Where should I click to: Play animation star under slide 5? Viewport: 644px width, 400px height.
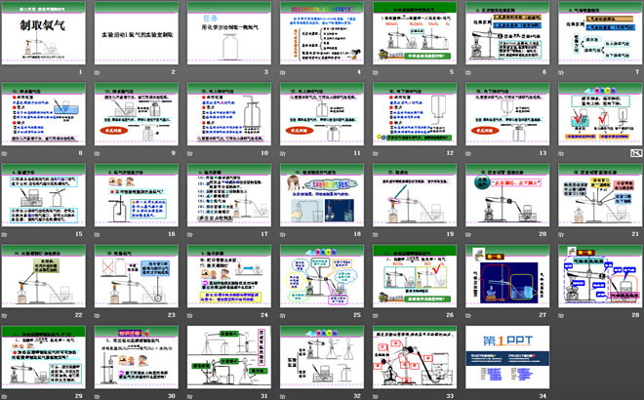(376, 72)
